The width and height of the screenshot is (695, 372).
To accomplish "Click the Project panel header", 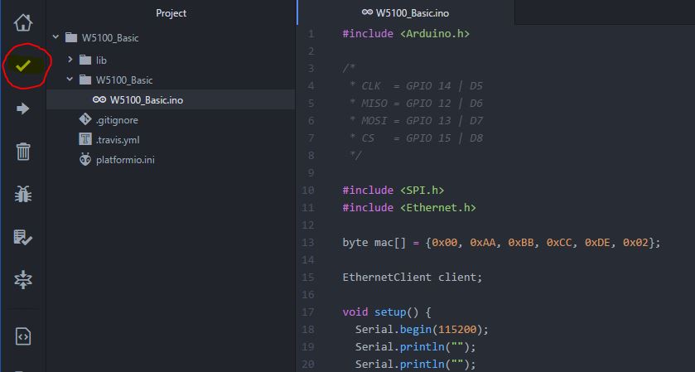I will coord(171,12).
